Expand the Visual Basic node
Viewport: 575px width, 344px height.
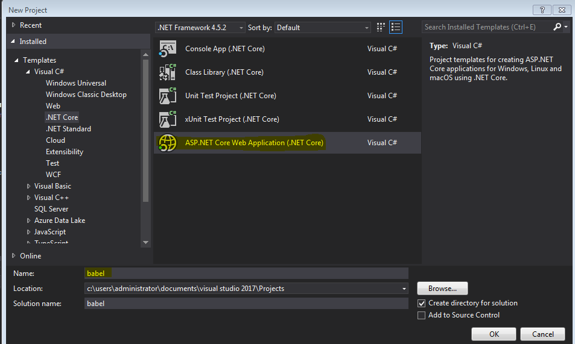point(28,186)
